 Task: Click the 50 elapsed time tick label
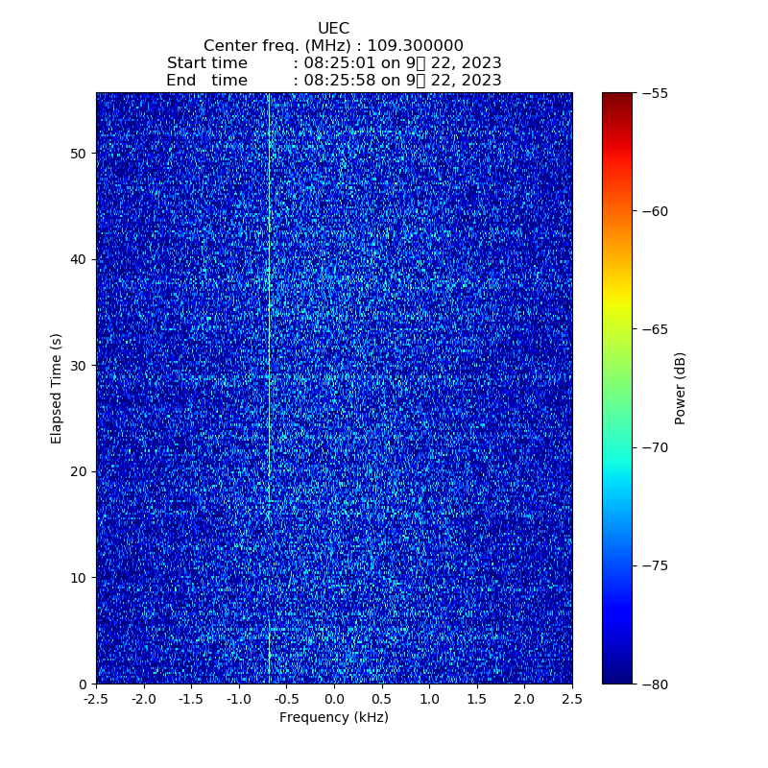[x=78, y=154]
